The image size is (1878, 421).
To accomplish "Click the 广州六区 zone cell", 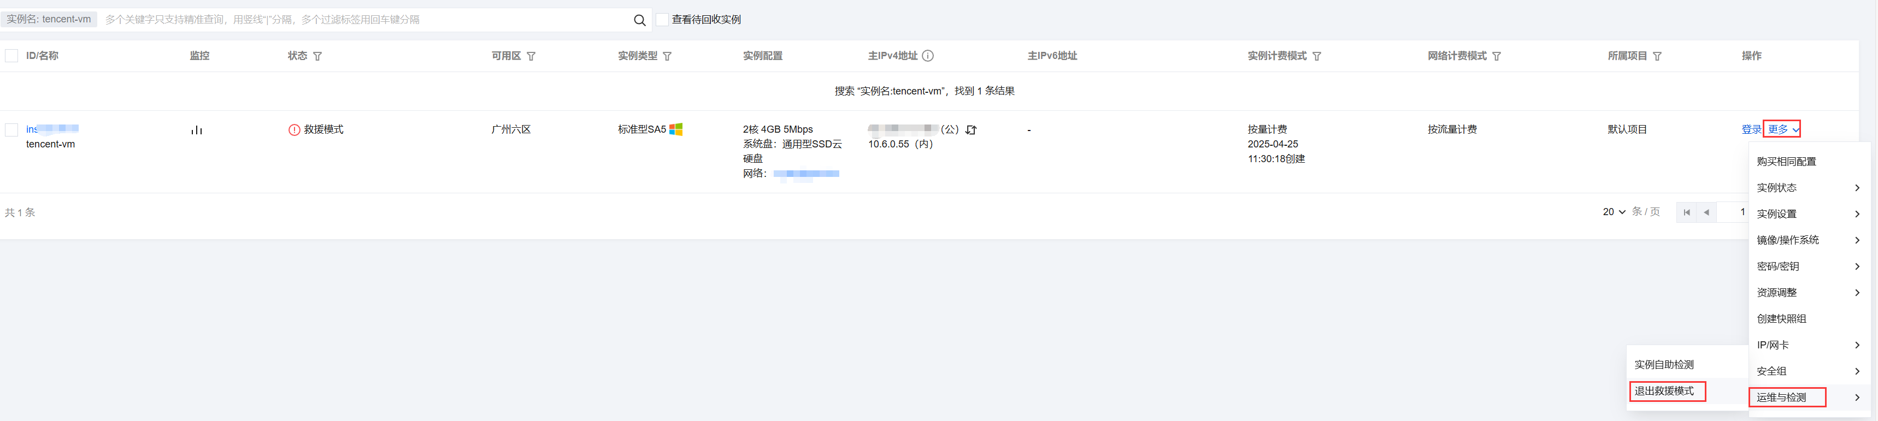I will 511,129.
